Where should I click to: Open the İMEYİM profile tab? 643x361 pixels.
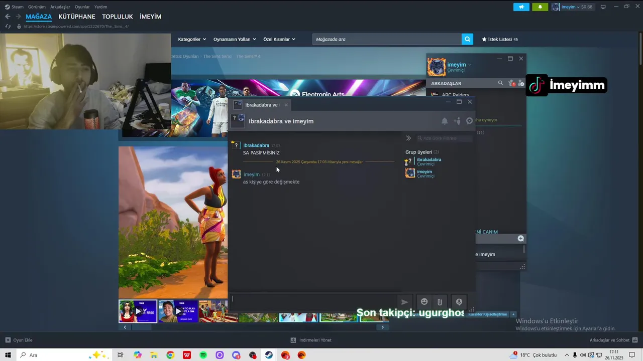(x=150, y=17)
